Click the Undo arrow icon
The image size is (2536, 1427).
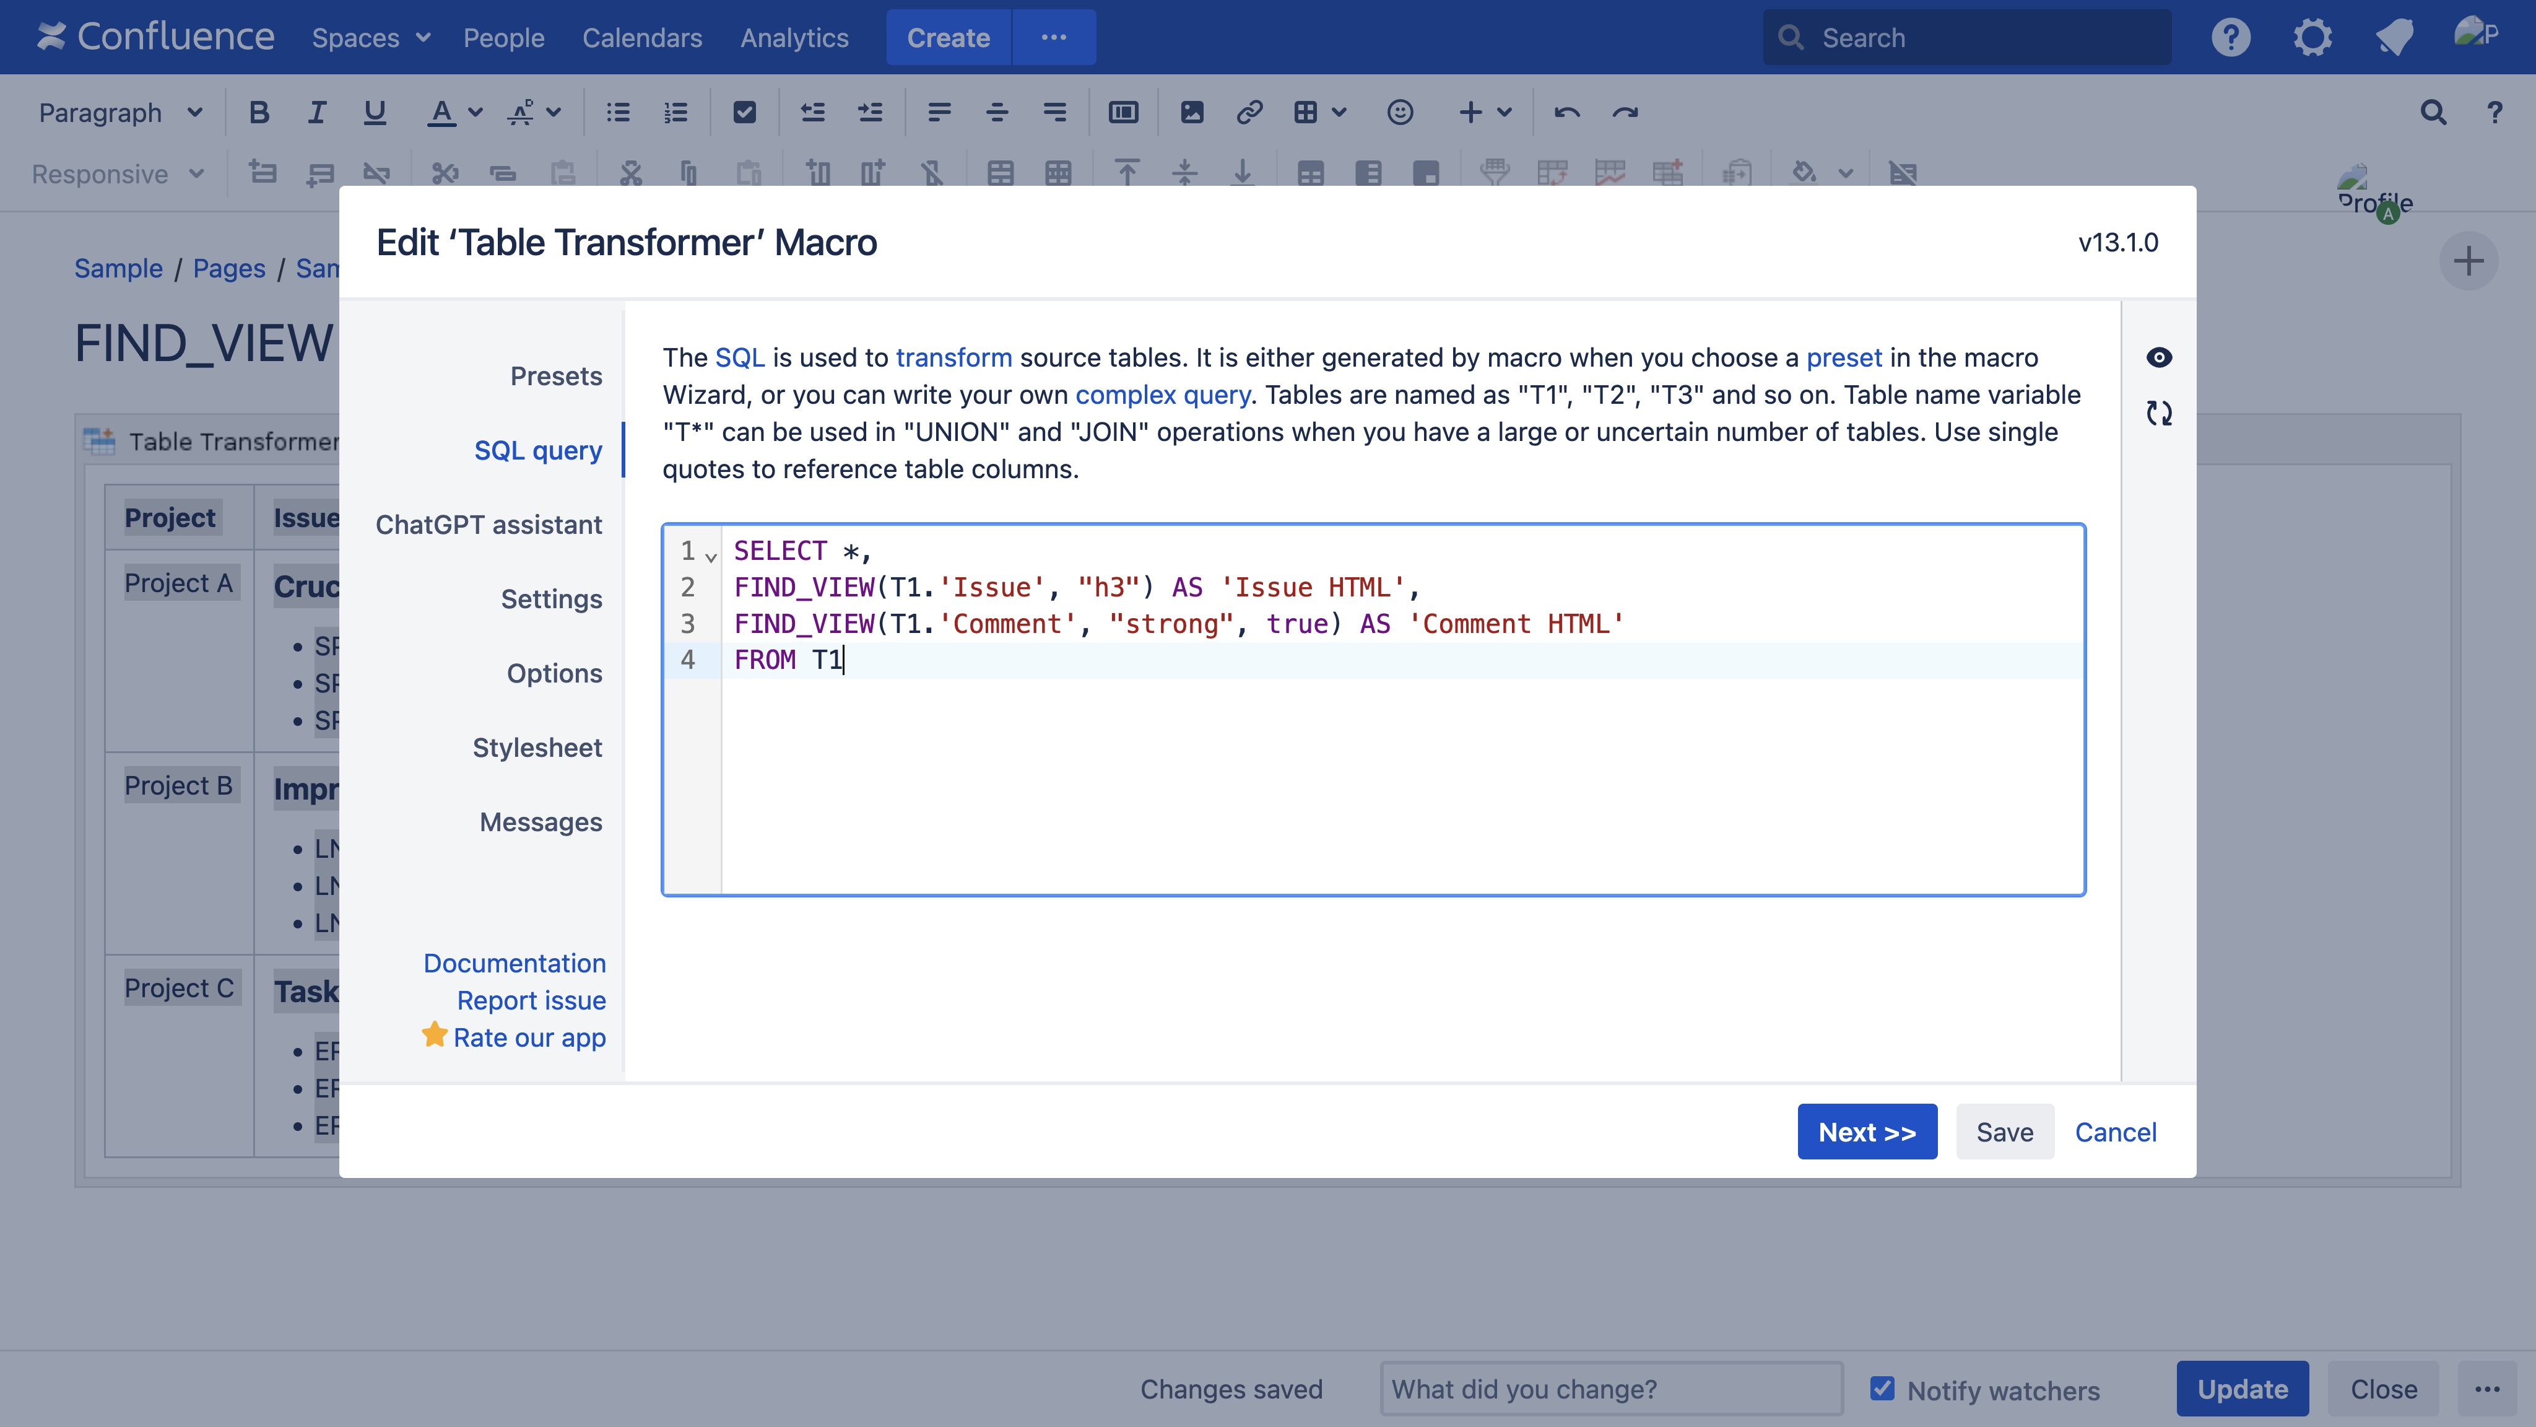coord(1566,112)
